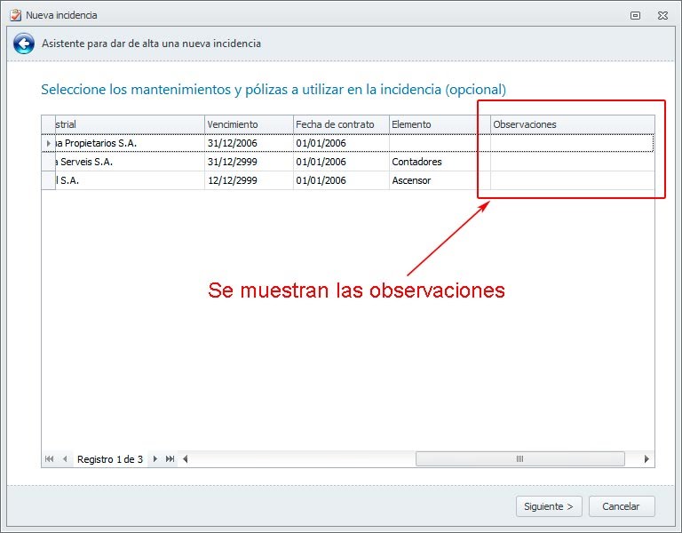Go to first record in navigator
Viewport: 682px width, 533px height.
50,459
